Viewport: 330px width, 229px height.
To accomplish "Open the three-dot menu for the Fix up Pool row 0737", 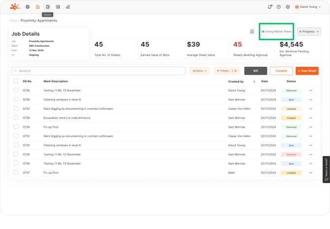I will tap(311, 173).
